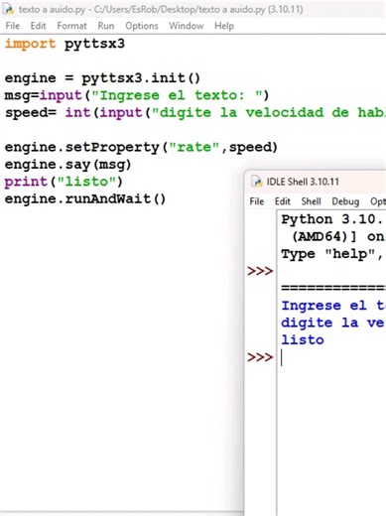Click the 'engine.say(msg)' line

(68, 165)
